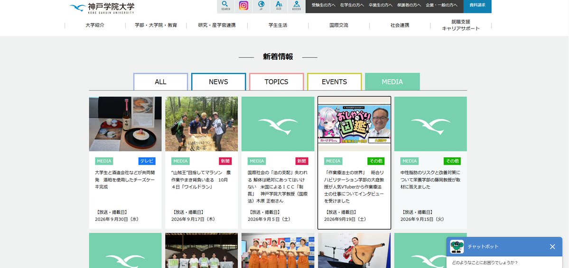
Task: Open article 大学生と酒造会社などが共同開発
Action: pos(125,180)
